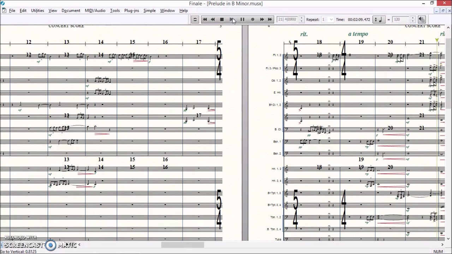This screenshot has height=254, width=452.
Task: Open the Plug-ins menu
Action: 132,11
